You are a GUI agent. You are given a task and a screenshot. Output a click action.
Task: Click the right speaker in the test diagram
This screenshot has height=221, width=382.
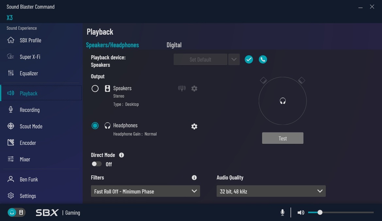[302, 80]
